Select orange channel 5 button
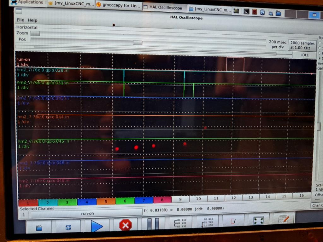The width and height of the screenshot is (323, 242). [x=106, y=201]
